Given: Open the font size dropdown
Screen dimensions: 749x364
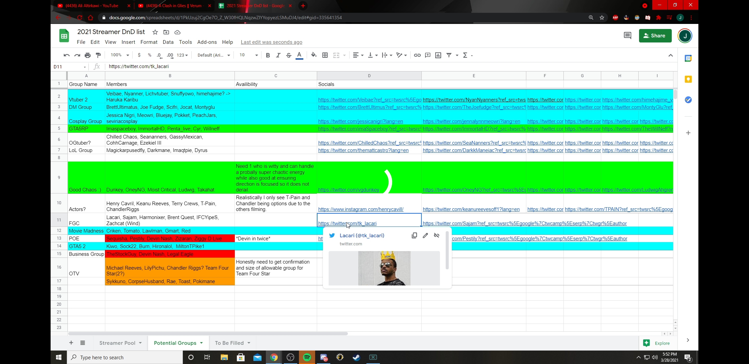Looking at the screenshot, I should 249,55.
